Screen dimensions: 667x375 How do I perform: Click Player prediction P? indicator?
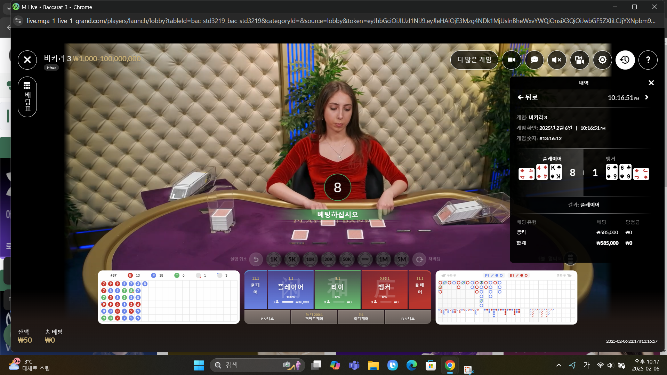coord(494,276)
